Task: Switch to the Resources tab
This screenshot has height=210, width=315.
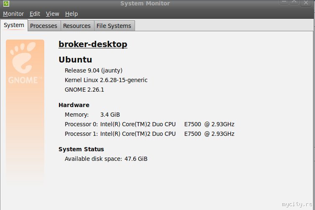Action: tap(76, 26)
